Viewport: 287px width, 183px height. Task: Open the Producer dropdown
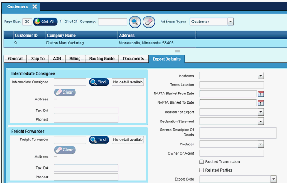261,144
